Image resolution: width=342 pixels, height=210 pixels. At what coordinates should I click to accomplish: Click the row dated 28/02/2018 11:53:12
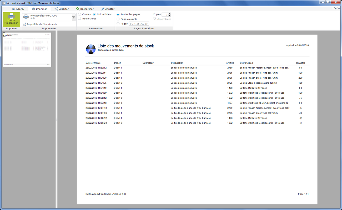[x=197, y=68]
